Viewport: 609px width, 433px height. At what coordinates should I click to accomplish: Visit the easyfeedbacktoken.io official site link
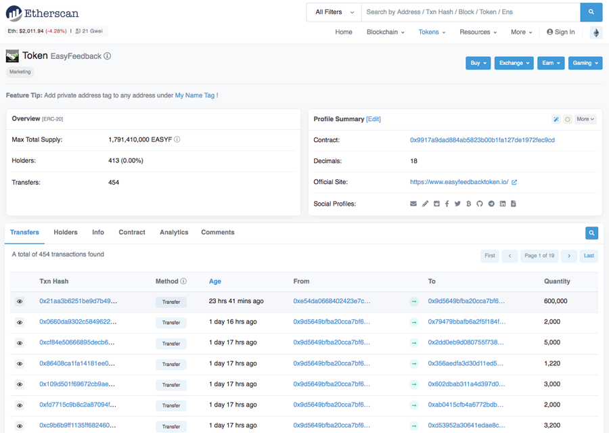(x=459, y=182)
